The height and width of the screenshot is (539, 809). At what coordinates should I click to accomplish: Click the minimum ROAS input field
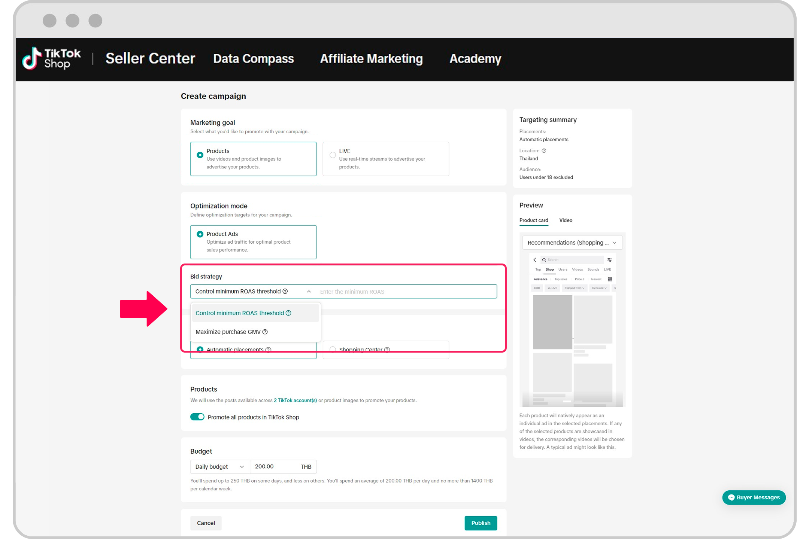click(x=404, y=292)
